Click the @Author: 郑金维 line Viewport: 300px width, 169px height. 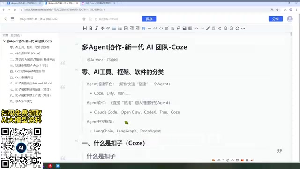102,60
